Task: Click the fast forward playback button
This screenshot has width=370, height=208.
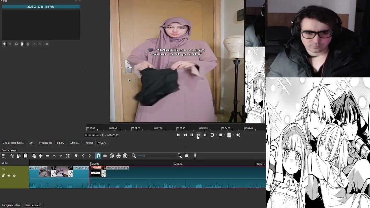Action: [x=198, y=135]
